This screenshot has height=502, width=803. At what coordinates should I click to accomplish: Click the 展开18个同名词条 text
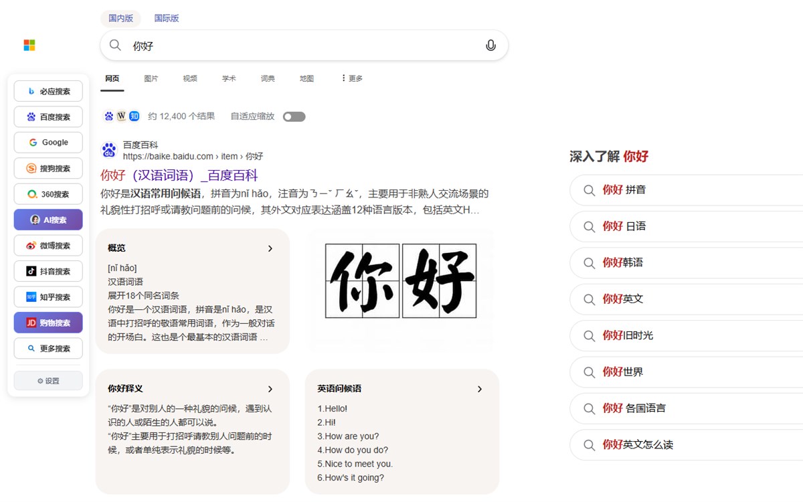pyautogui.click(x=143, y=295)
